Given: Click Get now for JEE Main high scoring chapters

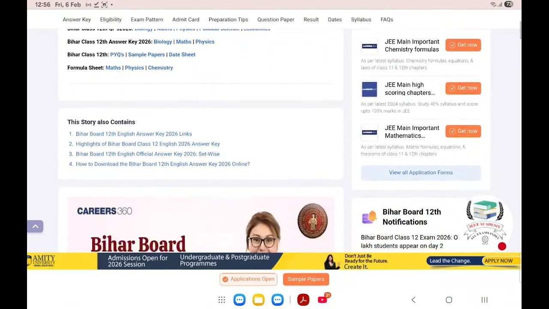Looking at the screenshot, I should coord(463,88).
